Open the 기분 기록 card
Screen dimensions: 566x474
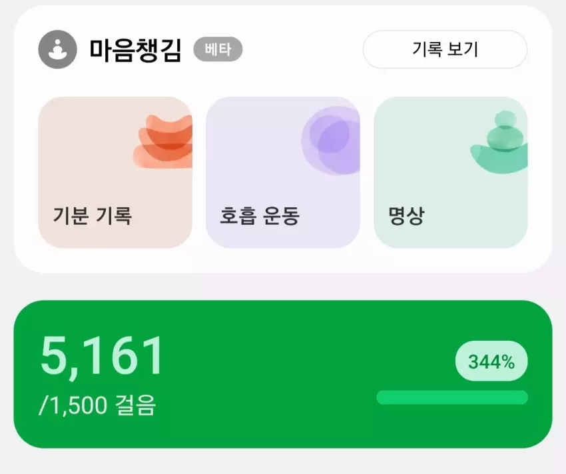click(x=115, y=172)
